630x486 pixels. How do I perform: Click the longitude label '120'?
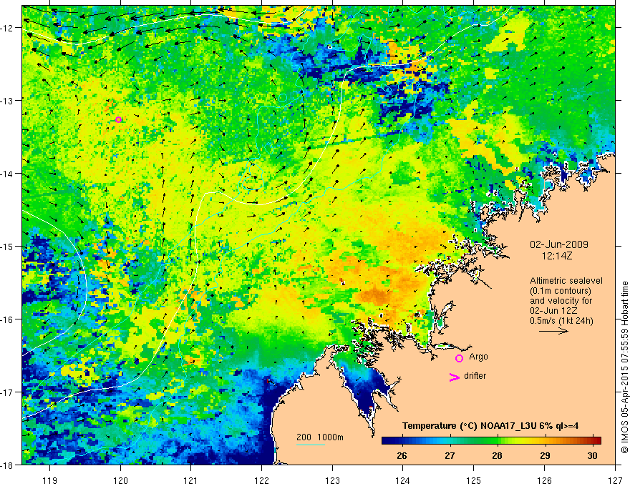click(x=120, y=480)
